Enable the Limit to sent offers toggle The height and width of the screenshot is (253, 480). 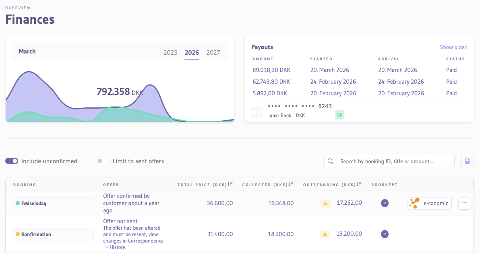pos(103,161)
